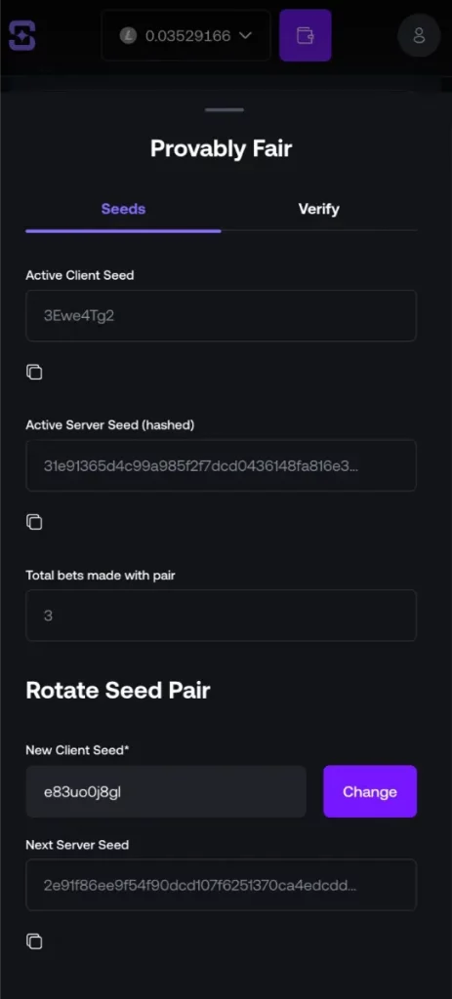Copy the Next Server Seed hash
452x999 pixels.
click(x=34, y=941)
